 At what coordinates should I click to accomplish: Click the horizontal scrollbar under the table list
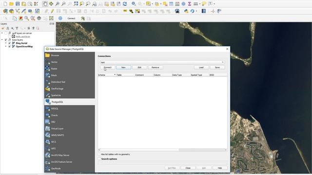click(162, 150)
